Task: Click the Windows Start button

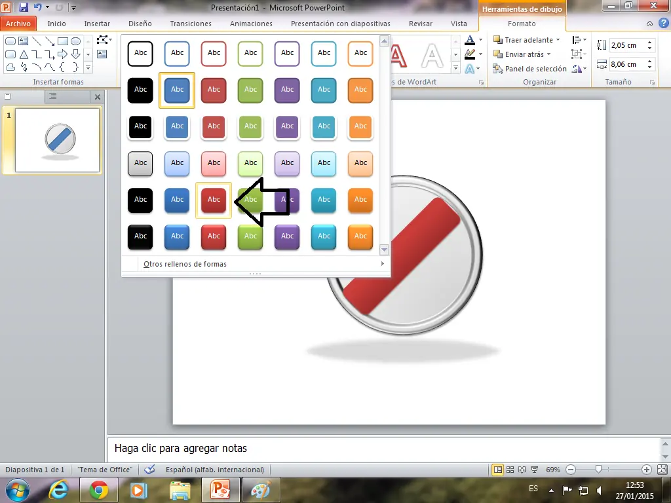Action: [x=18, y=490]
